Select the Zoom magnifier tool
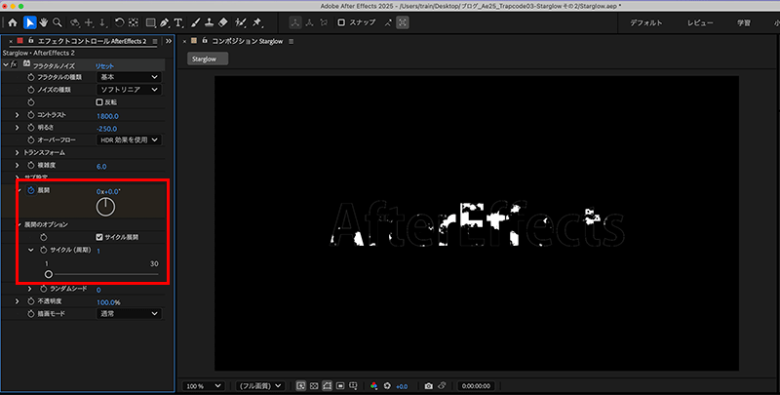Image resolution: width=780 pixels, height=395 pixels. [58, 22]
